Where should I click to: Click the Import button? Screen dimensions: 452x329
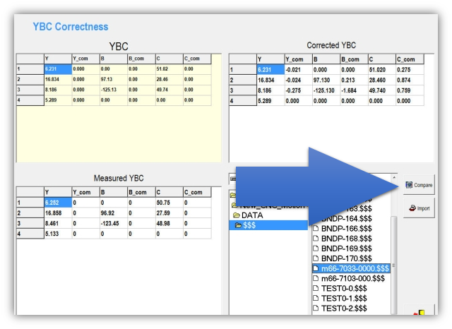(x=419, y=209)
